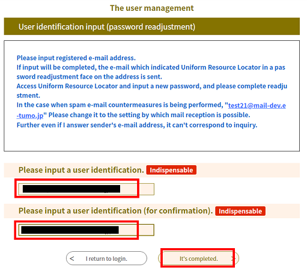This screenshot has width=307, height=277.
Task: Select the blacked-out text in confirmation field
Action: point(70,230)
